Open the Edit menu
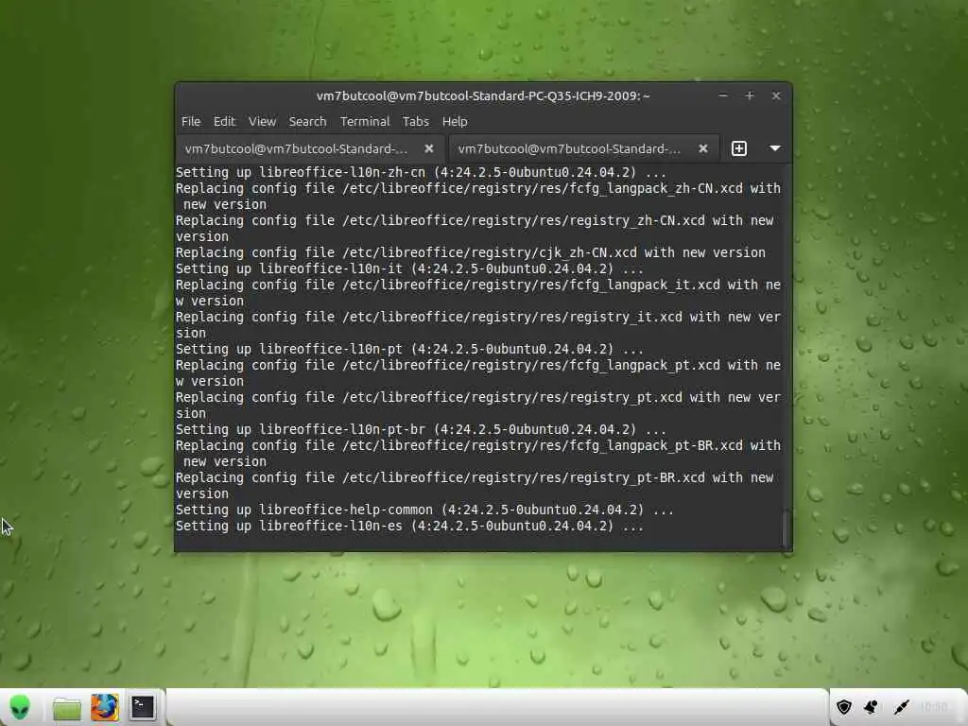 (x=224, y=122)
